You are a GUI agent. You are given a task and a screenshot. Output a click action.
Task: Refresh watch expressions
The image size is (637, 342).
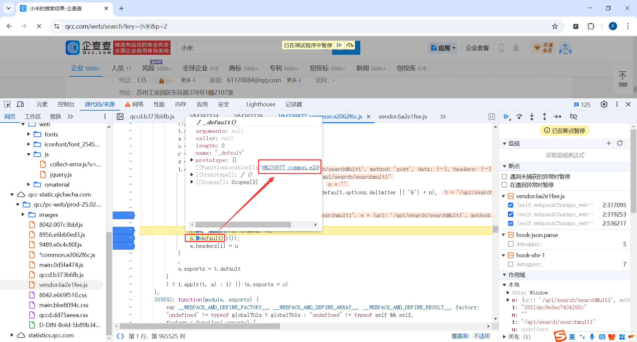pyautogui.click(x=620, y=143)
